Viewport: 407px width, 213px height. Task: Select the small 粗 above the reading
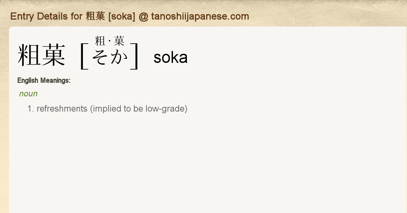point(100,41)
